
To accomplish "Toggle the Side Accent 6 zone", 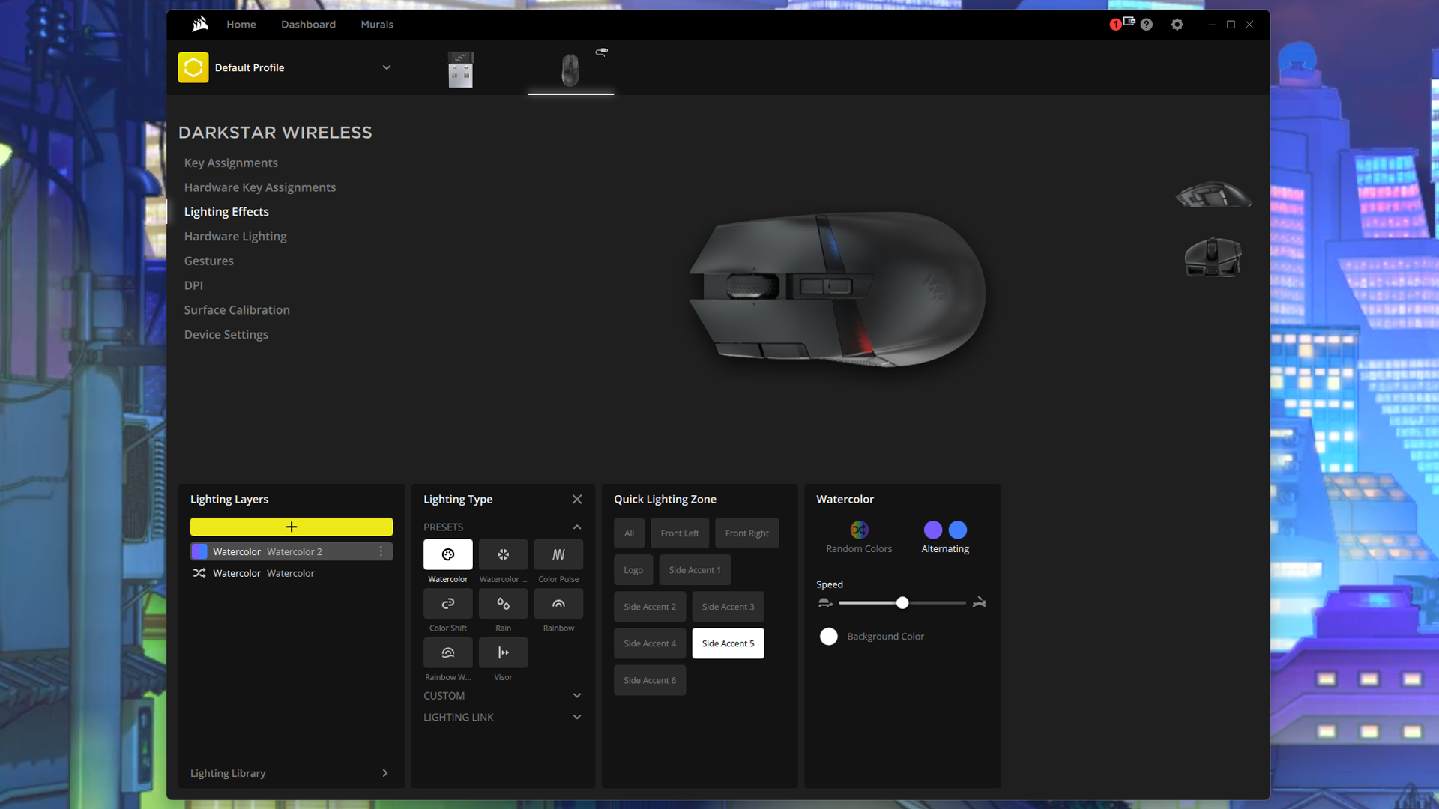I will point(650,680).
